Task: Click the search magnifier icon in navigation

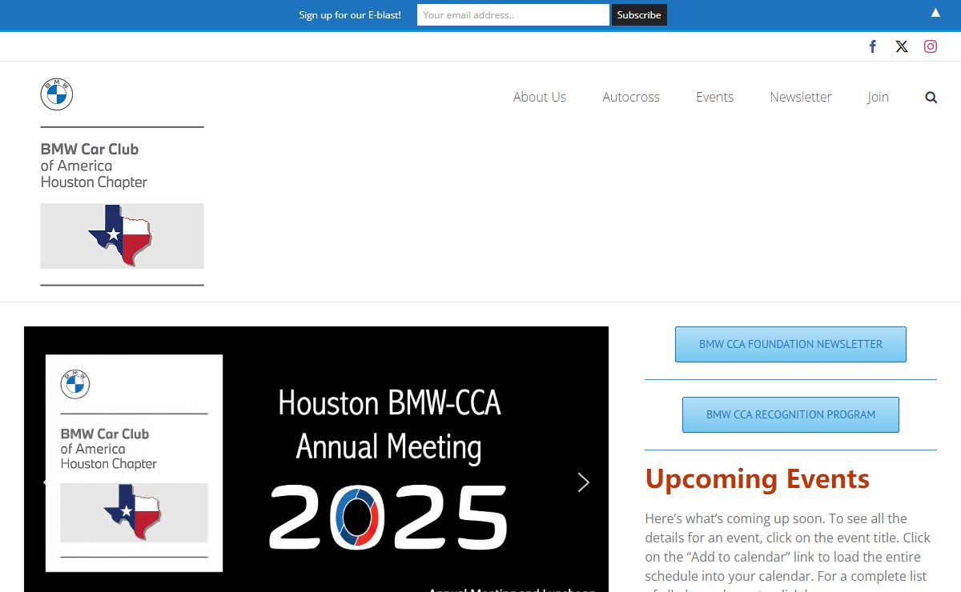Action: coord(931,97)
